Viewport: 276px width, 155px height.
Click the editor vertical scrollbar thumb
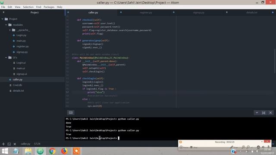(275, 61)
